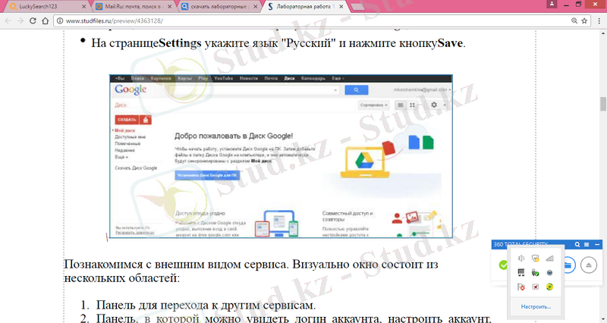This screenshot has height=323, width=607.
Task: Switch to the Mail.Ru browser tab
Action: click(133, 6)
